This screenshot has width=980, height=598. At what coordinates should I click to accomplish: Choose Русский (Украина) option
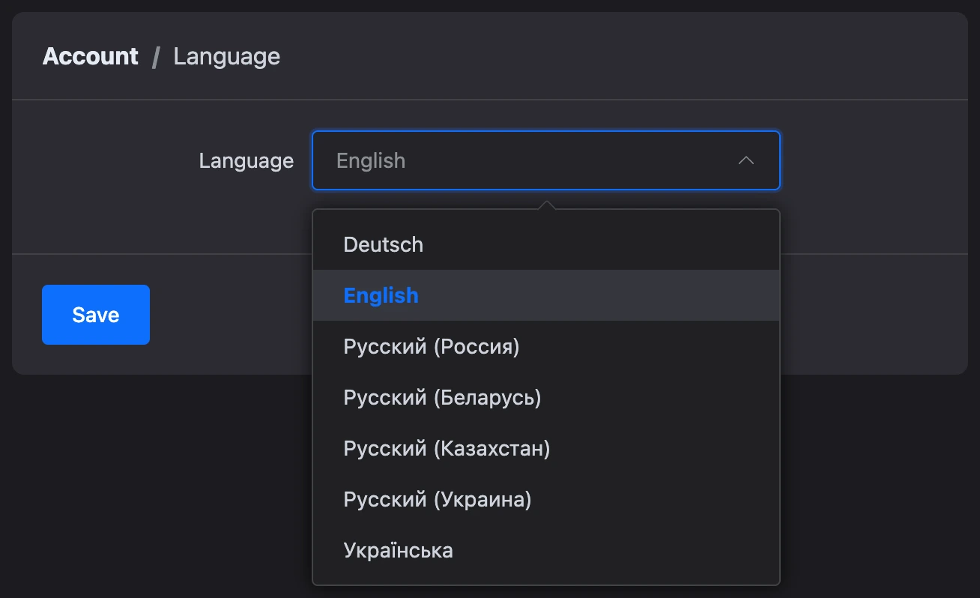point(546,499)
